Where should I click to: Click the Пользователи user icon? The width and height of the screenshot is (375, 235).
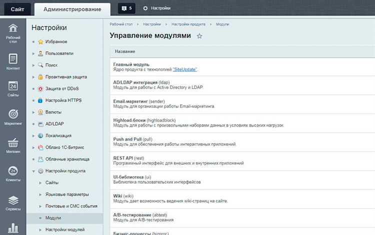40,53
